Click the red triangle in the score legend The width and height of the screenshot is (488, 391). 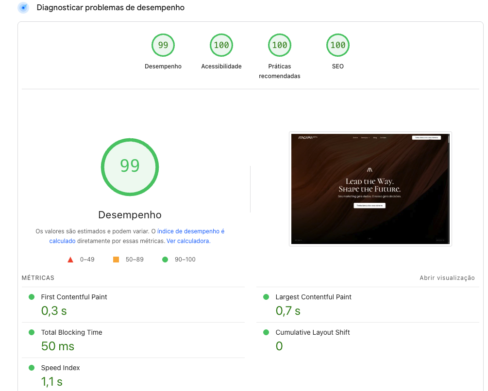(70, 259)
